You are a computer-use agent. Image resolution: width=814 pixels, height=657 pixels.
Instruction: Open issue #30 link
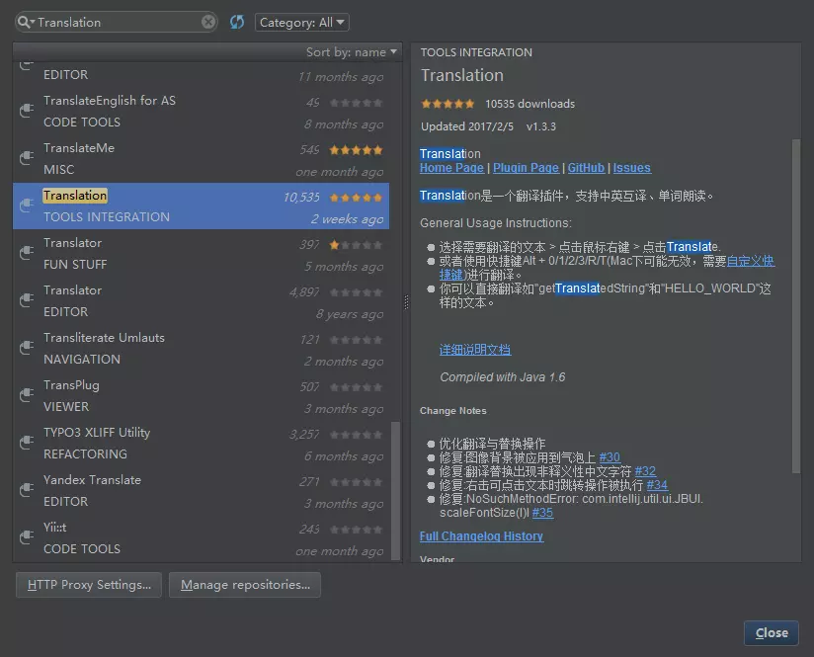click(610, 457)
